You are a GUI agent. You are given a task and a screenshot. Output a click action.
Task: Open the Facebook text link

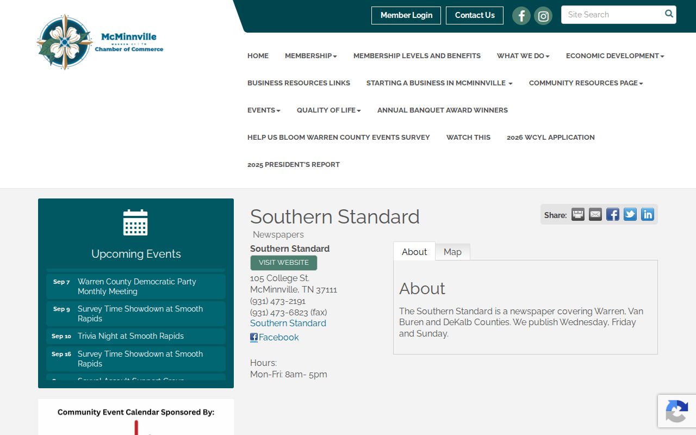[x=279, y=337]
